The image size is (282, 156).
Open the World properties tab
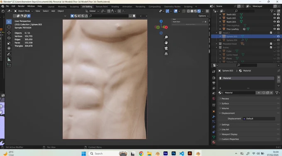click(214, 98)
